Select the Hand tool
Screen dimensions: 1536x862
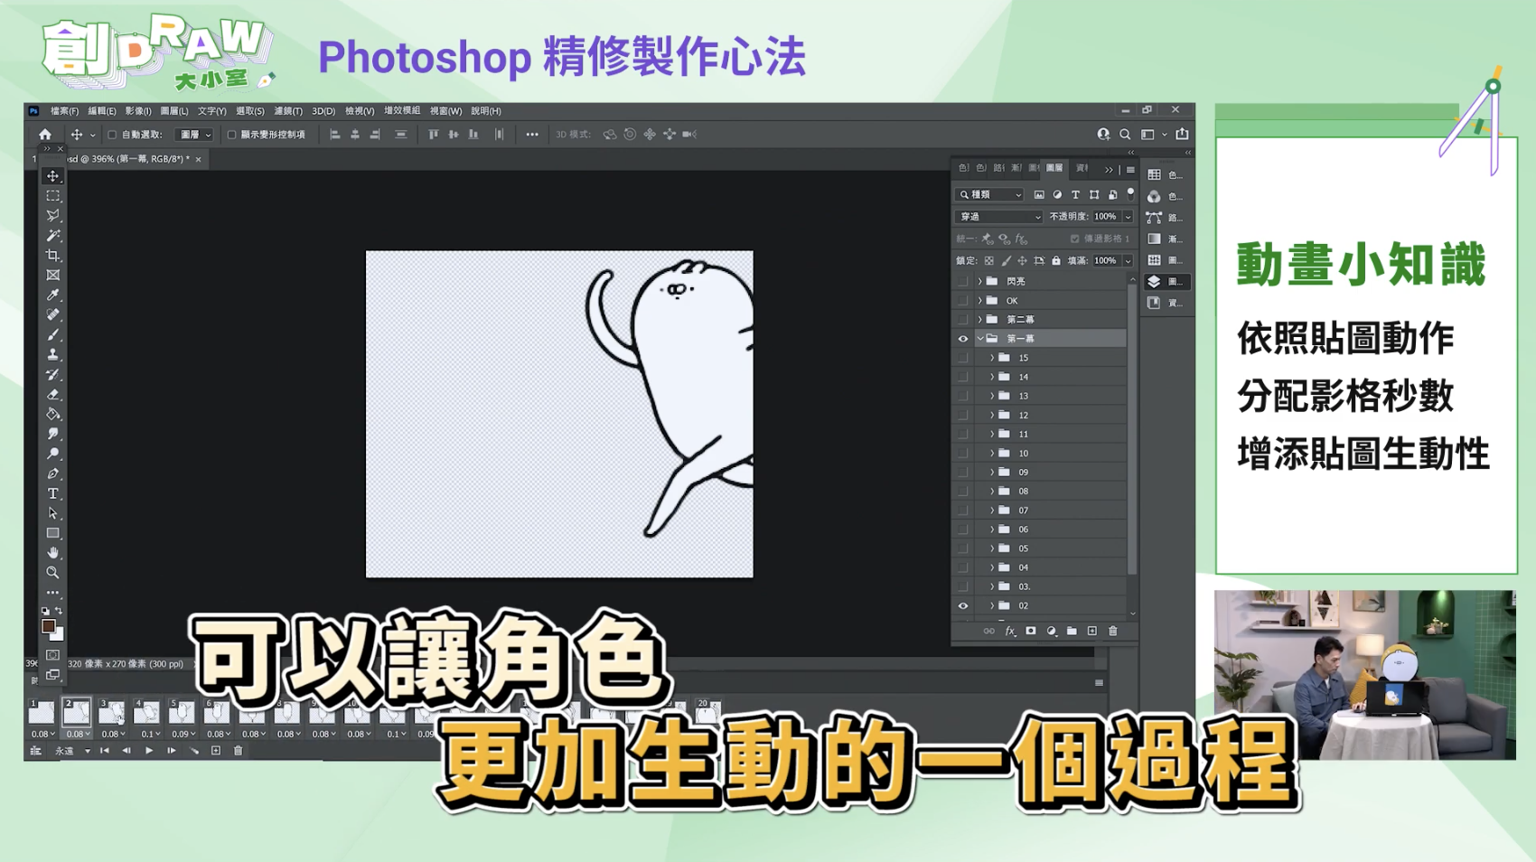[53, 553]
